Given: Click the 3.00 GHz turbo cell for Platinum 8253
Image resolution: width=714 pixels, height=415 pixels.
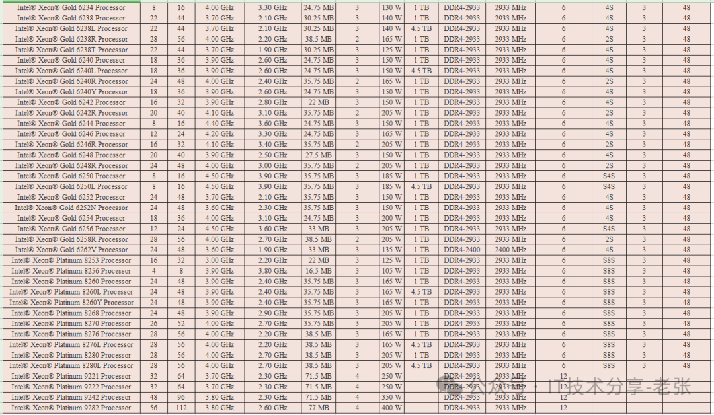Looking at the screenshot, I should [x=219, y=260].
